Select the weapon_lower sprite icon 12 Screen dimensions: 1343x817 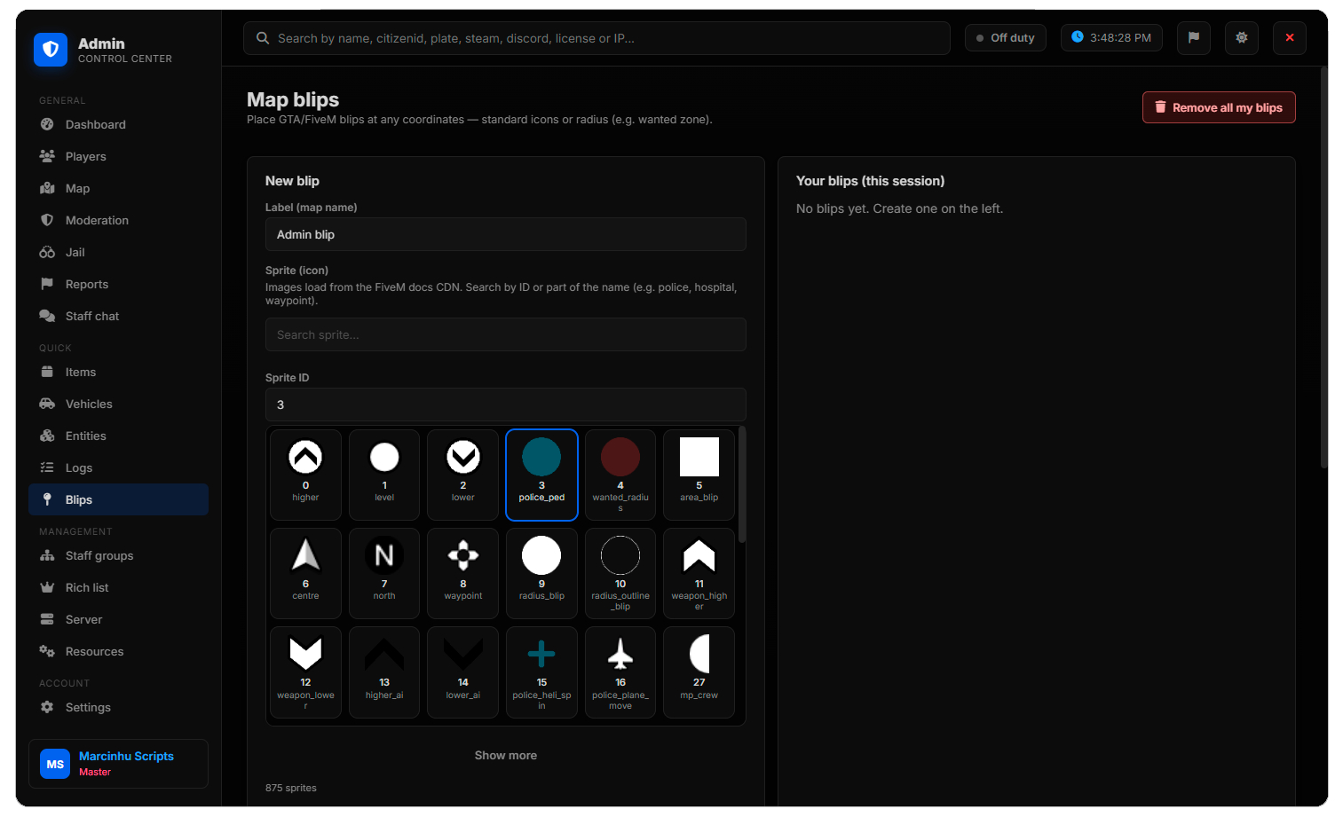click(305, 672)
